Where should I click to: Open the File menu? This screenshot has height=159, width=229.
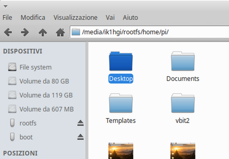click(x=7, y=18)
